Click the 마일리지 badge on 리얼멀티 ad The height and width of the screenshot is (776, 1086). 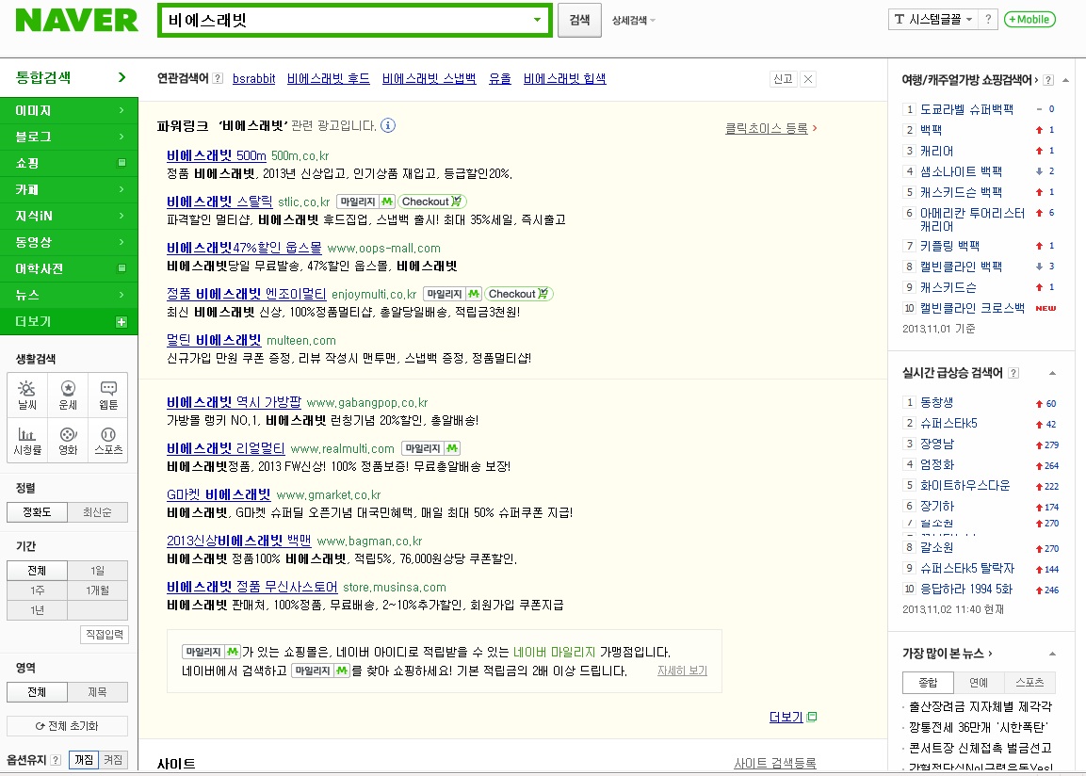click(430, 448)
